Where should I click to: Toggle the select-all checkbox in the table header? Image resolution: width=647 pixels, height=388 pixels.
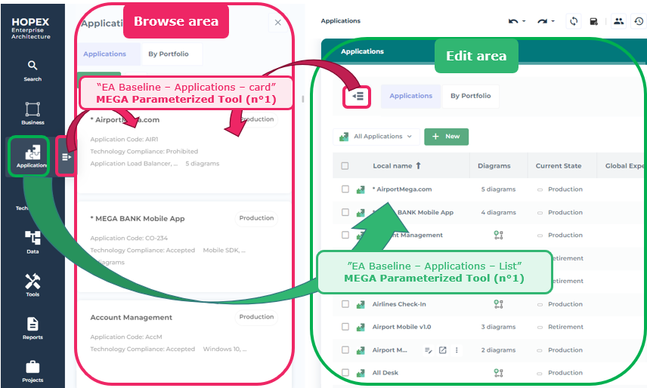[x=345, y=166]
